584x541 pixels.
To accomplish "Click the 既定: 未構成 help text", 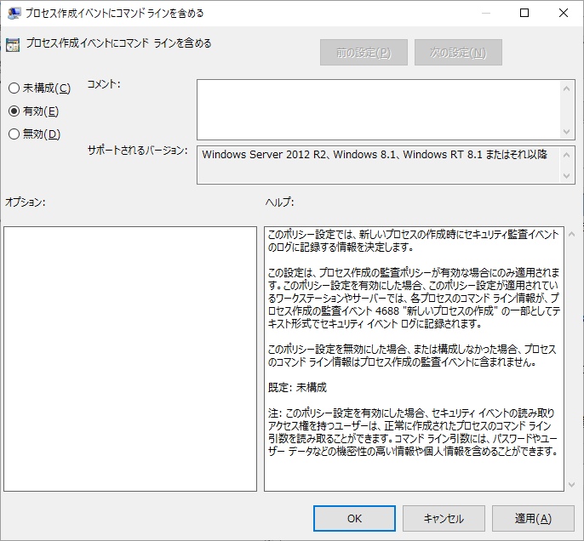I will tap(297, 387).
